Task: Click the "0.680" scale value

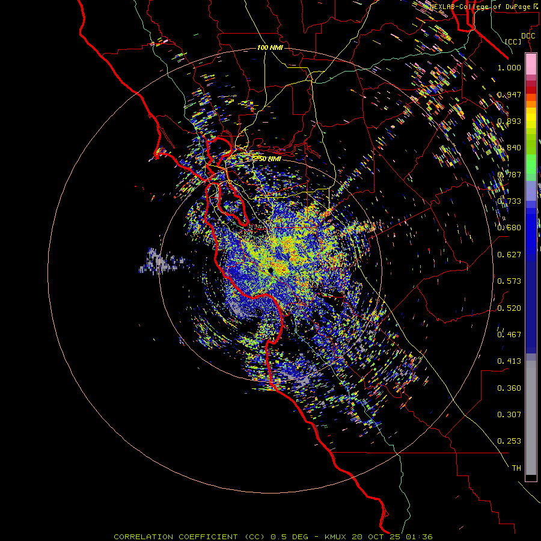Action: pos(509,228)
